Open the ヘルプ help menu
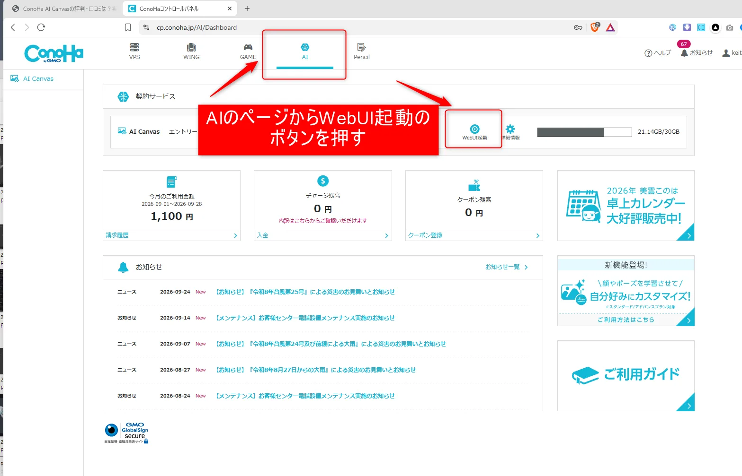The height and width of the screenshot is (476, 742). pyautogui.click(x=658, y=53)
